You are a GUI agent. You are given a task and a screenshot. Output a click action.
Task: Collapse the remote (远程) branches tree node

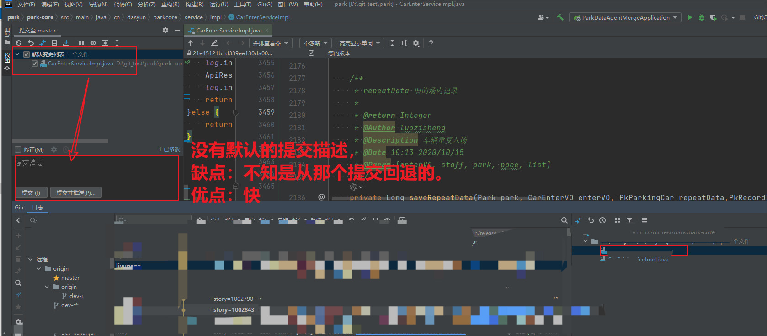click(31, 259)
